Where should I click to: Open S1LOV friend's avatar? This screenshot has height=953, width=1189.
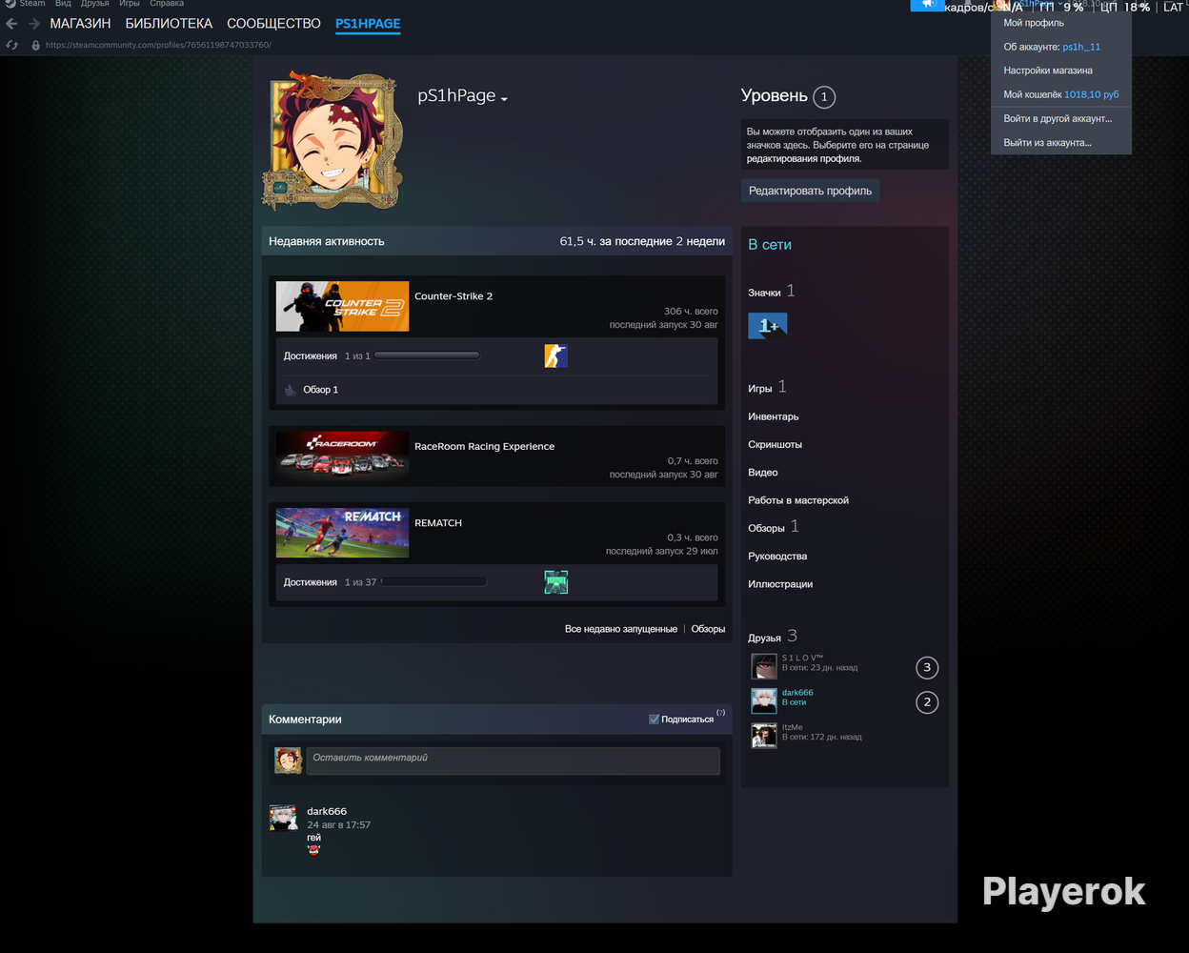point(764,666)
